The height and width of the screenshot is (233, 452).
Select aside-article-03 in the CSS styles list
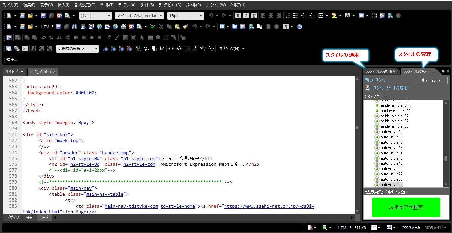click(x=395, y=126)
